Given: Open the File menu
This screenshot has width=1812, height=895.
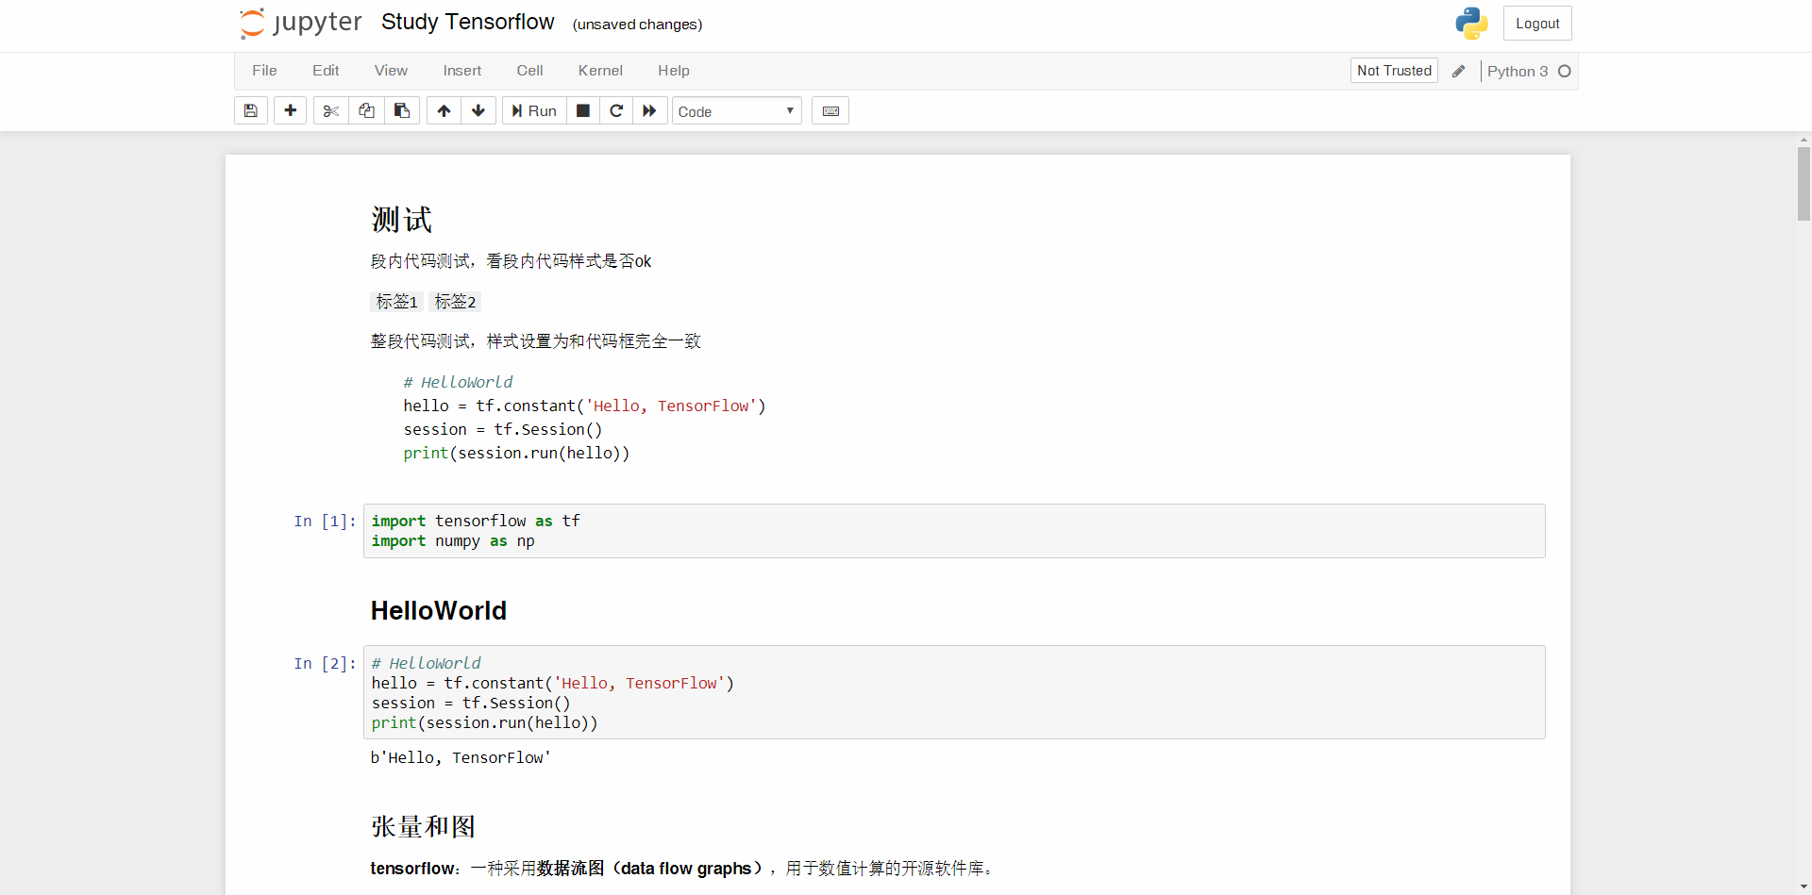Looking at the screenshot, I should tap(263, 71).
